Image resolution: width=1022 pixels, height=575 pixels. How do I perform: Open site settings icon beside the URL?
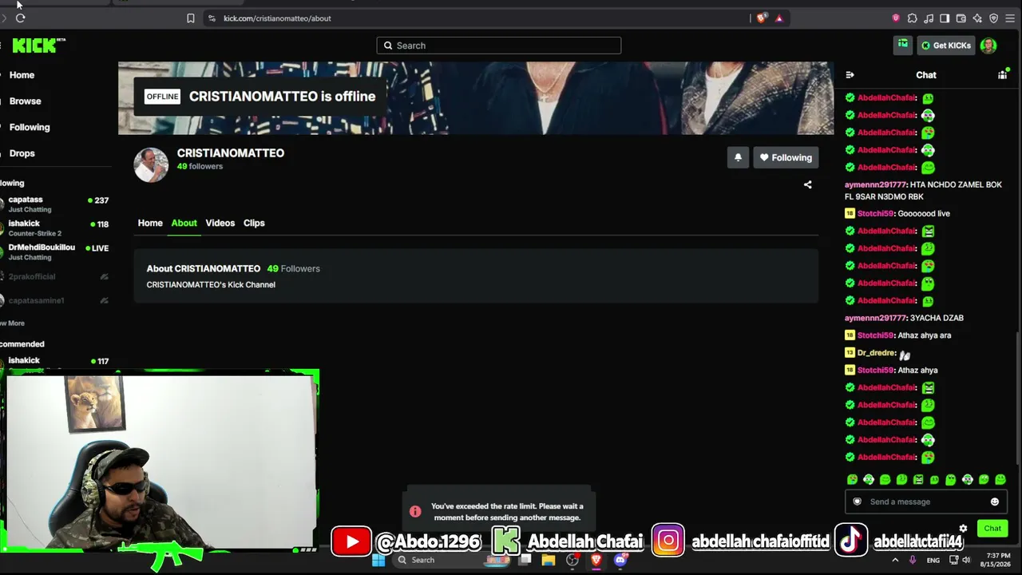212,18
